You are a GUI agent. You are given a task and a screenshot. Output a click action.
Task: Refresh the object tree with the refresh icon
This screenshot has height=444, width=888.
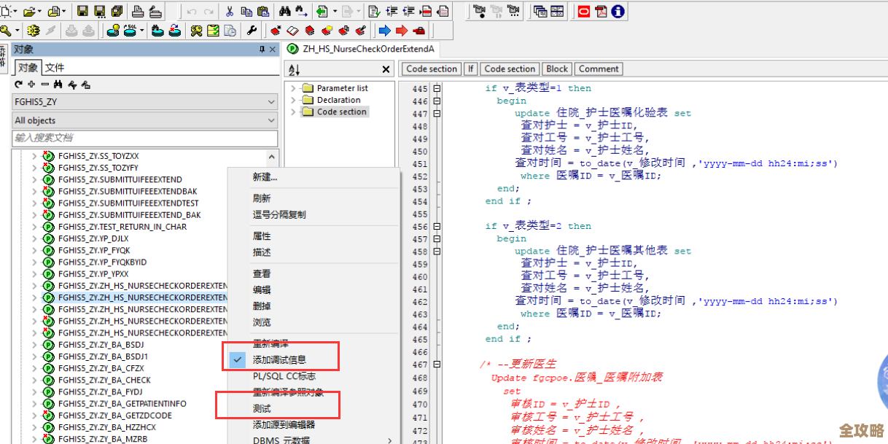20,84
